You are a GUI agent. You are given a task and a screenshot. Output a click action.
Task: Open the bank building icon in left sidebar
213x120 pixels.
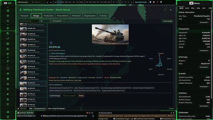(8, 44)
